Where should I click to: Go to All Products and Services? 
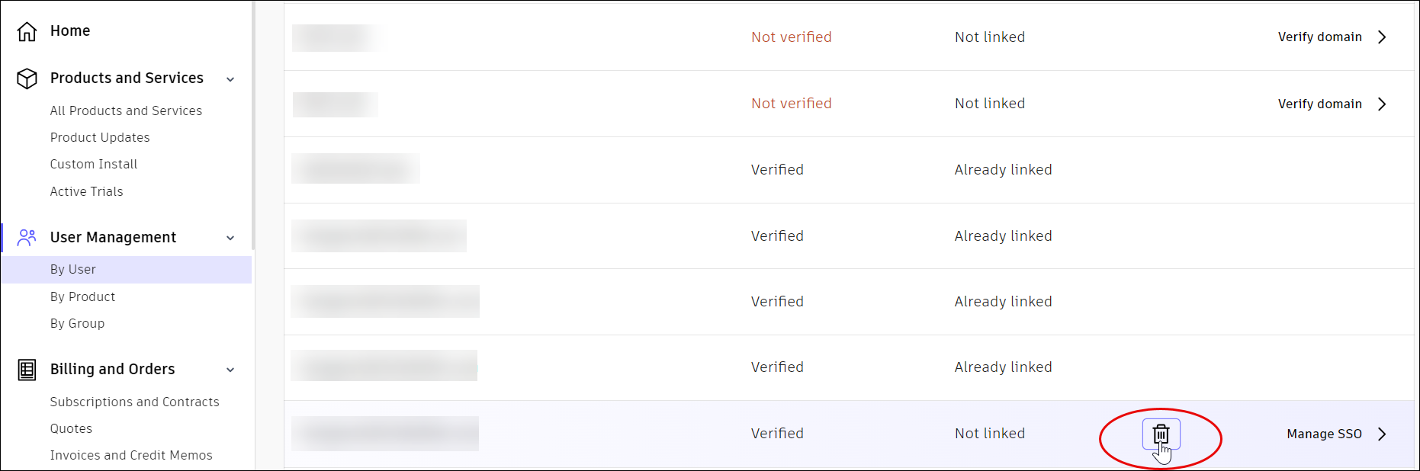(x=126, y=111)
